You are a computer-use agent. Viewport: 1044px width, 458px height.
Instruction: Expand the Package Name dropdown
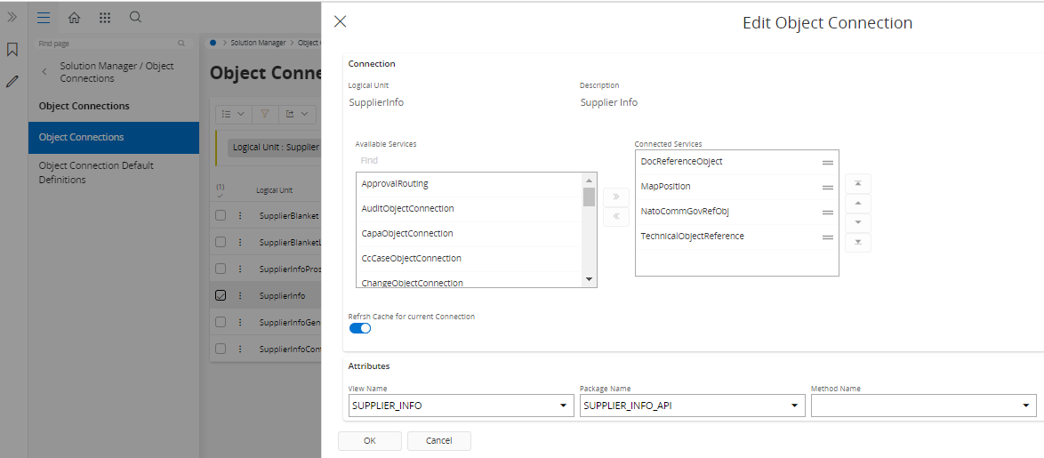pyautogui.click(x=794, y=406)
